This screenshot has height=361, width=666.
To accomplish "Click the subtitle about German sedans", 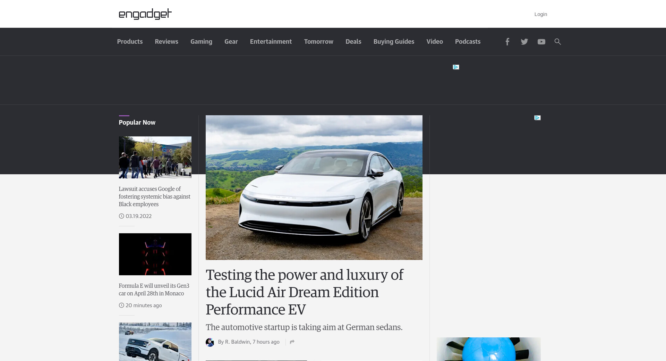I will [304, 327].
